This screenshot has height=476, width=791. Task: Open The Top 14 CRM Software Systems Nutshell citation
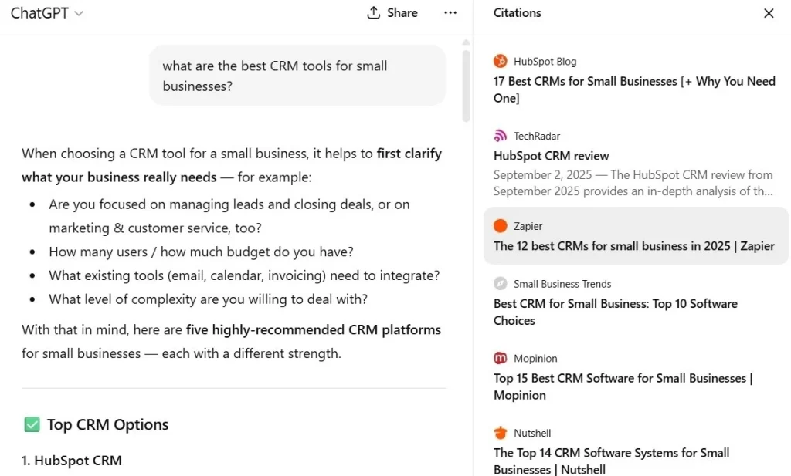point(612,461)
